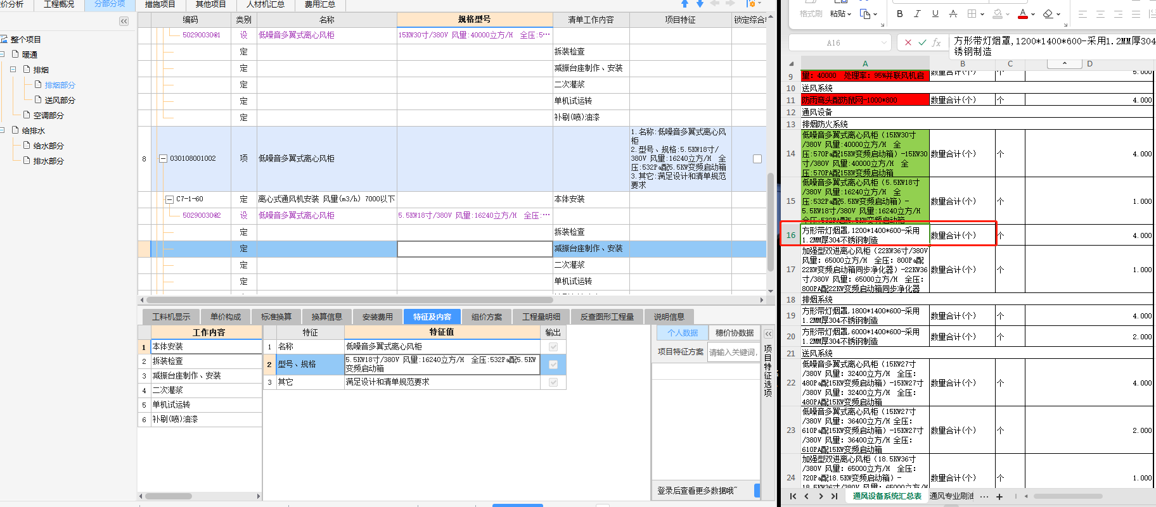Add a new sheet with the plus icon
This screenshot has height=507, width=1156.
(999, 496)
